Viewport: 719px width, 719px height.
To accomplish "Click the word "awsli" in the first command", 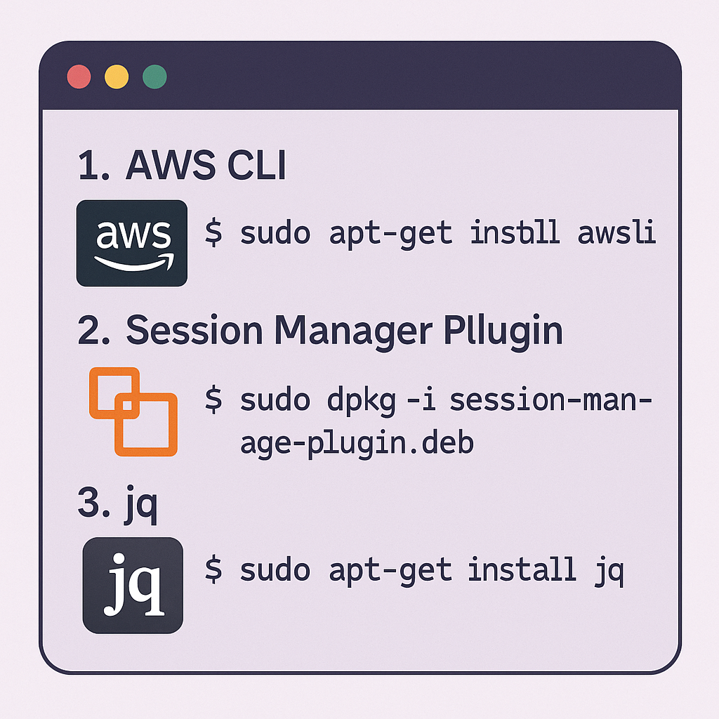I will tap(616, 232).
